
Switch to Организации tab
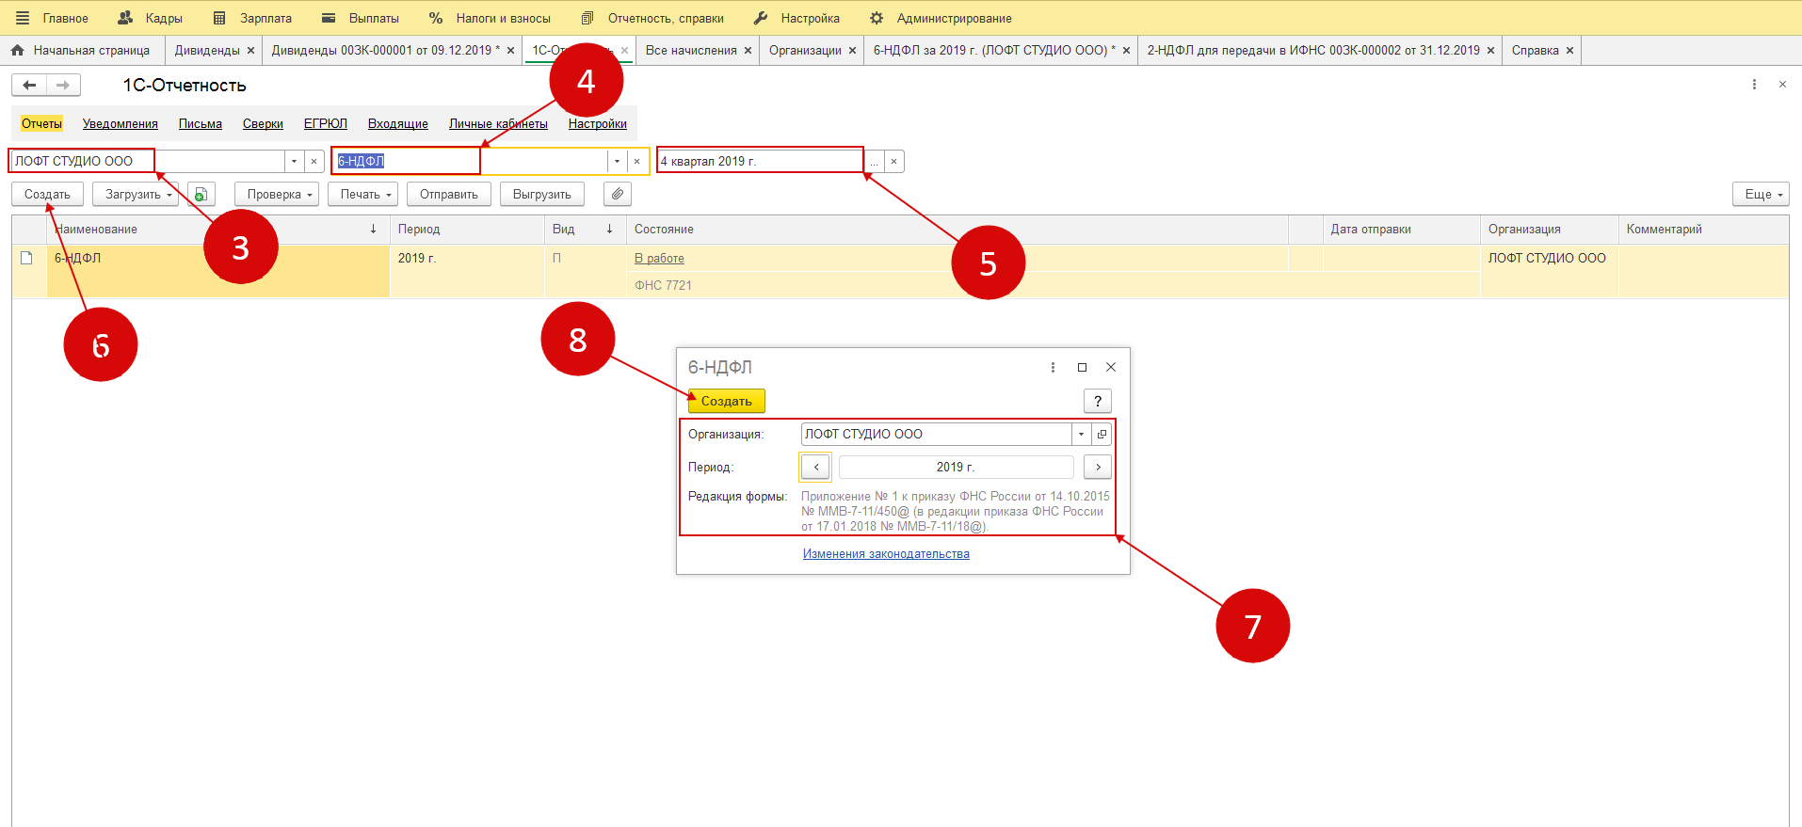[805, 50]
